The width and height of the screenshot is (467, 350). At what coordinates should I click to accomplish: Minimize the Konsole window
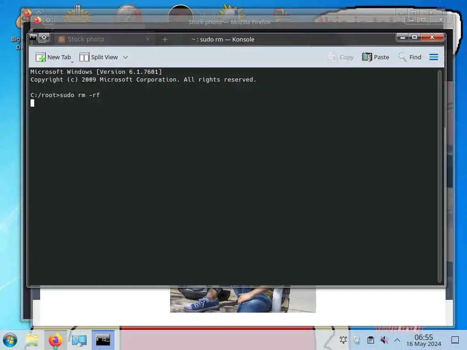tap(403, 37)
